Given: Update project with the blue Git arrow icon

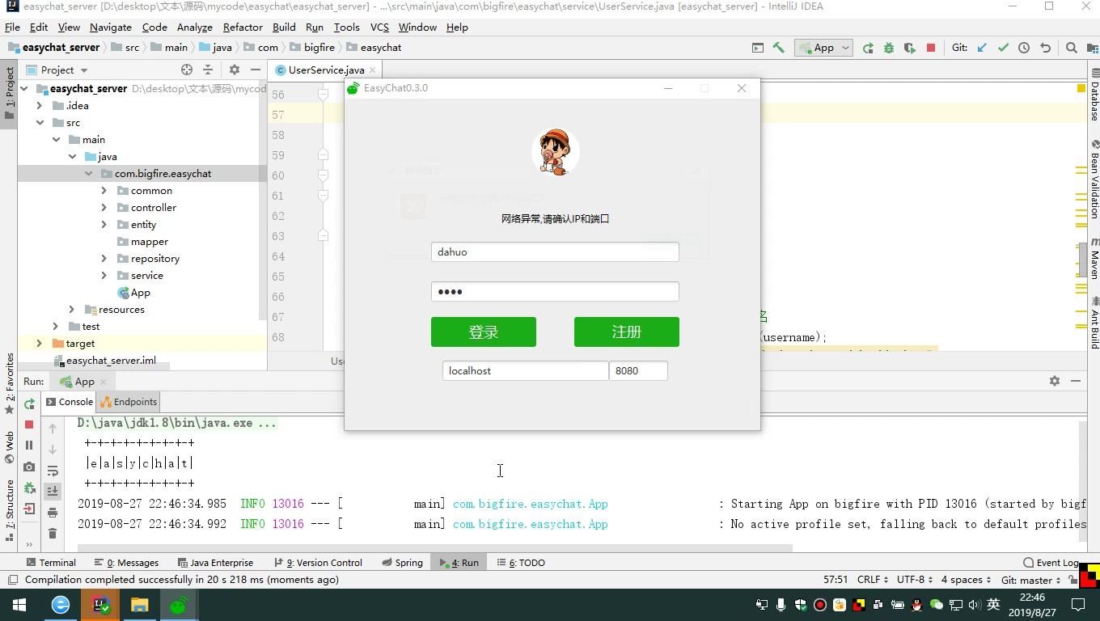Looking at the screenshot, I should (981, 48).
